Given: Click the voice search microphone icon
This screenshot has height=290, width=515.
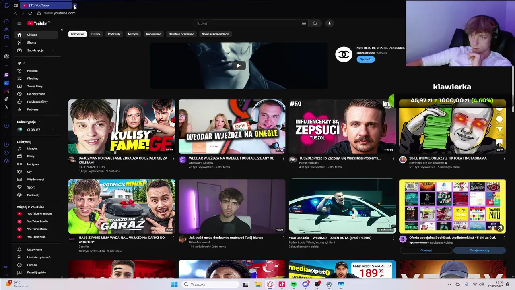Looking at the screenshot, I should click(330, 23).
